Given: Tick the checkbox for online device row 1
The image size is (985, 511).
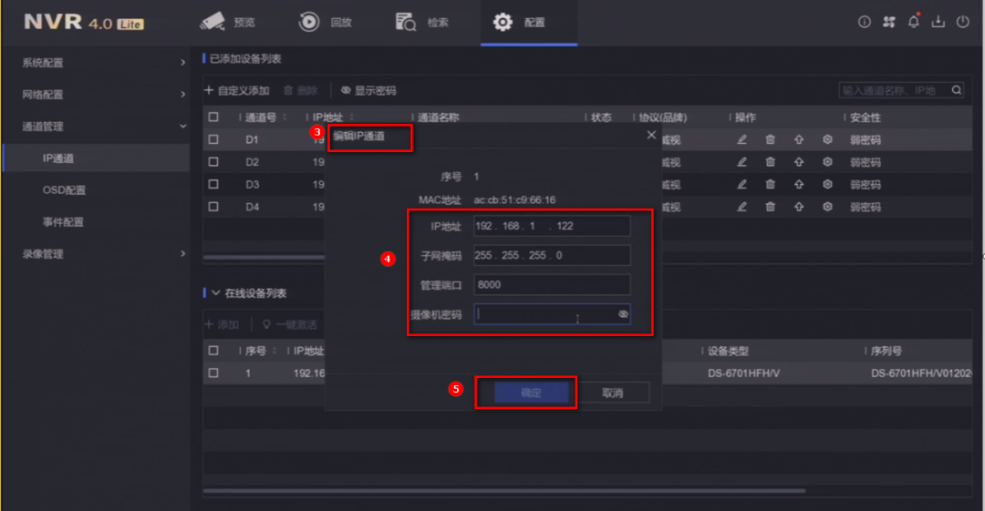Looking at the screenshot, I should 213,373.
